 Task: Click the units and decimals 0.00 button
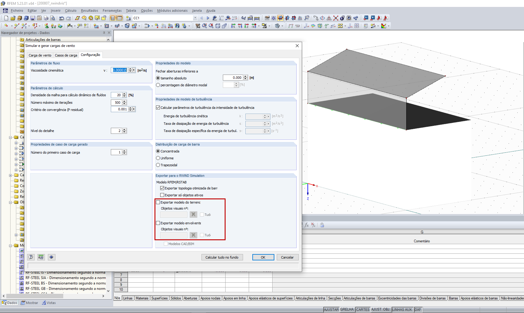[41, 257]
